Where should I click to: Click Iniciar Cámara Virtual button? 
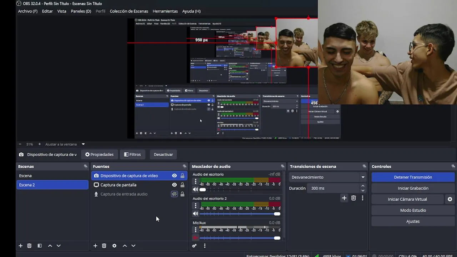pos(407,199)
